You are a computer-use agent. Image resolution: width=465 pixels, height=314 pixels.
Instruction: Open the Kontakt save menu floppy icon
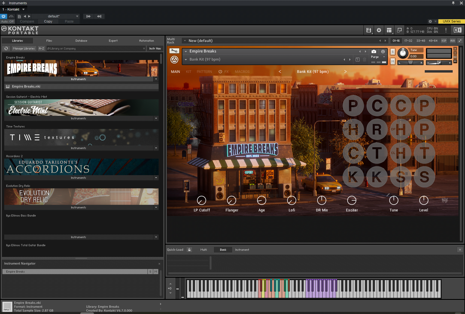click(369, 30)
